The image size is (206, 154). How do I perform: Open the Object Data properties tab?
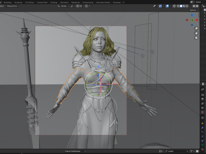click(x=203, y=145)
